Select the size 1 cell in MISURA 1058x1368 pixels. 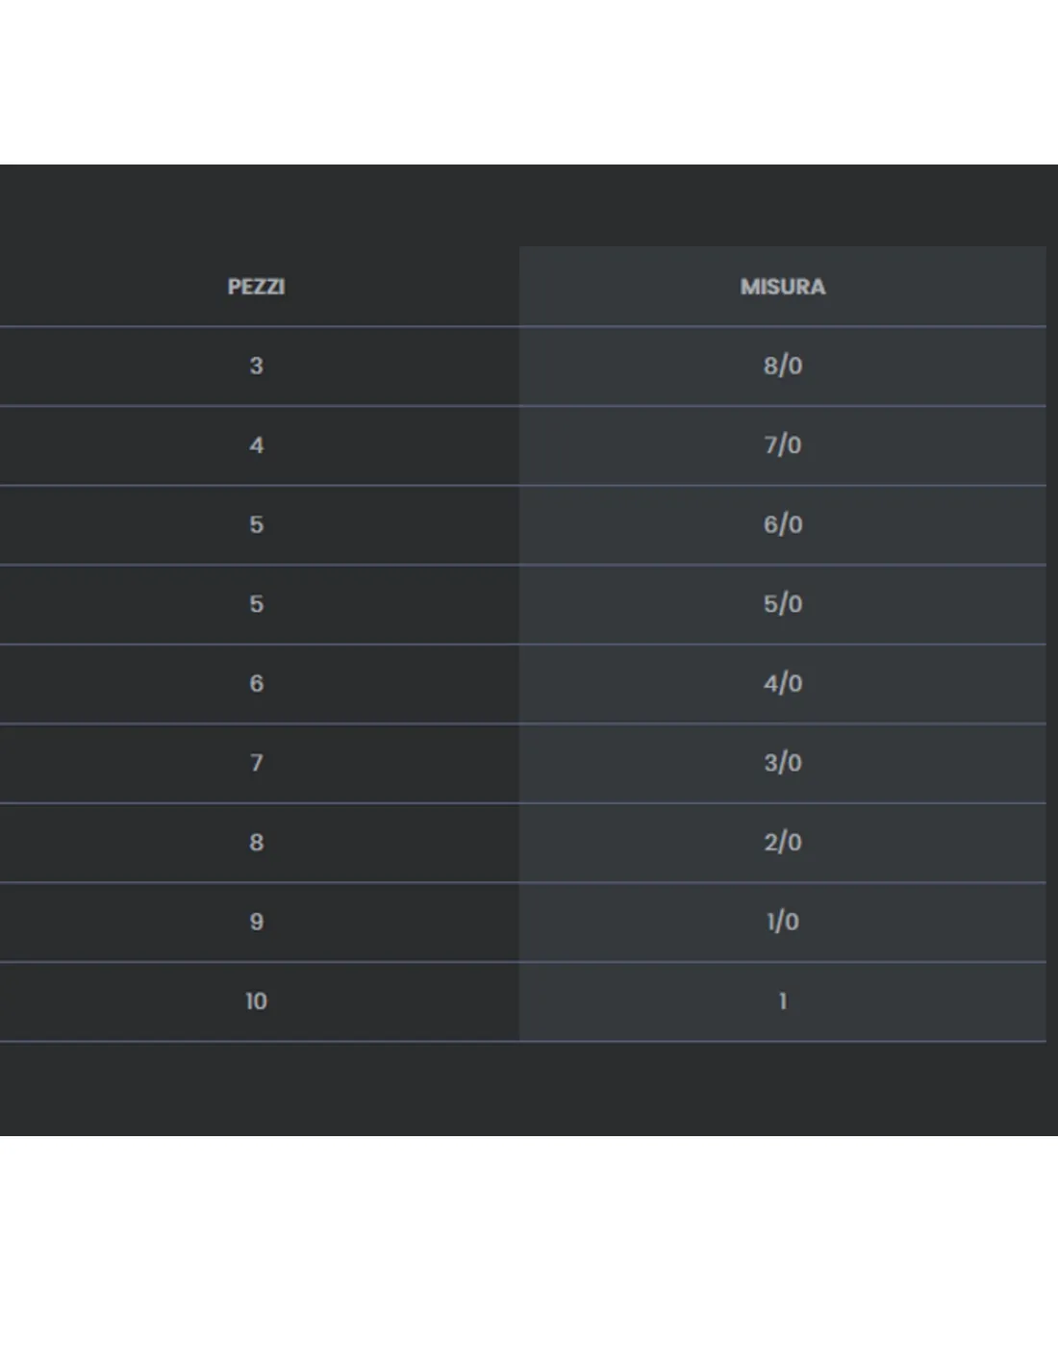[x=783, y=1001]
